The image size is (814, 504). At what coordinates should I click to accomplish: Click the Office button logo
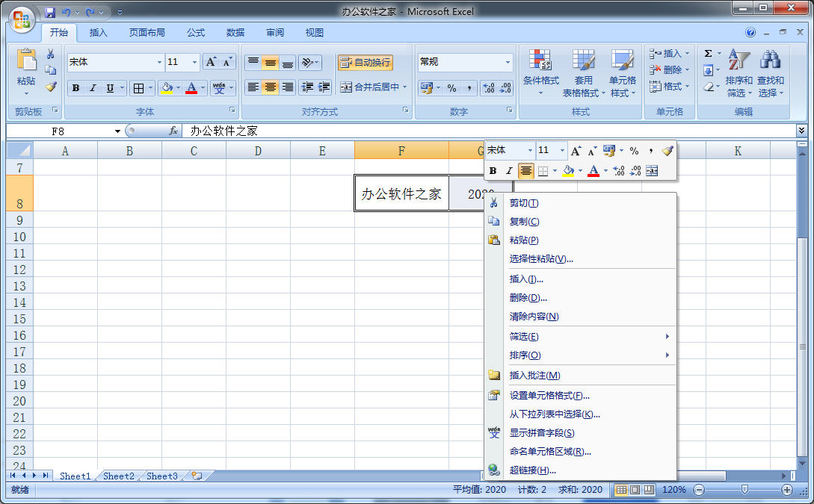[22, 19]
